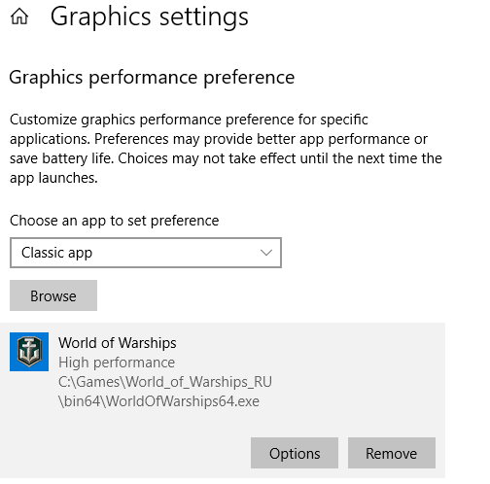Select the 'Classic app' text in combo box
This screenshot has width=490, height=484.
56,253
